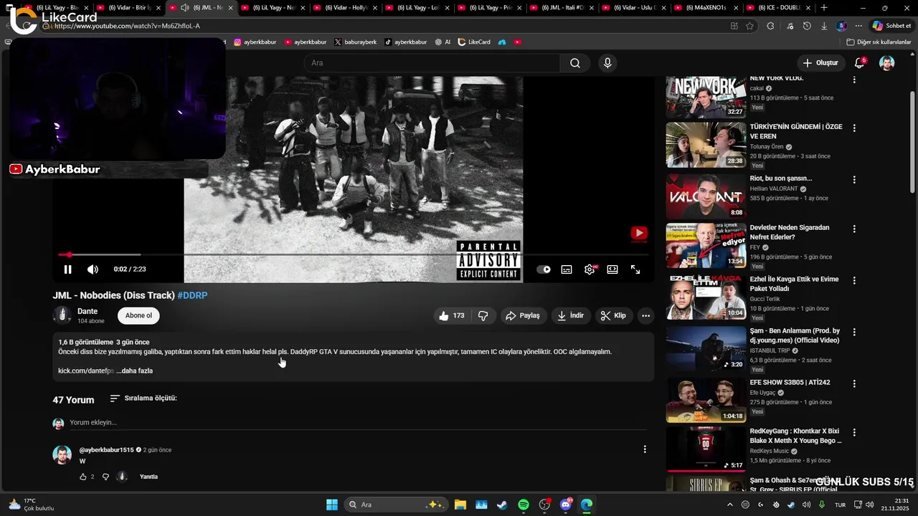Open a new browser tab with plus
Viewport: 918px width, 516px height.
coord(823,8)
